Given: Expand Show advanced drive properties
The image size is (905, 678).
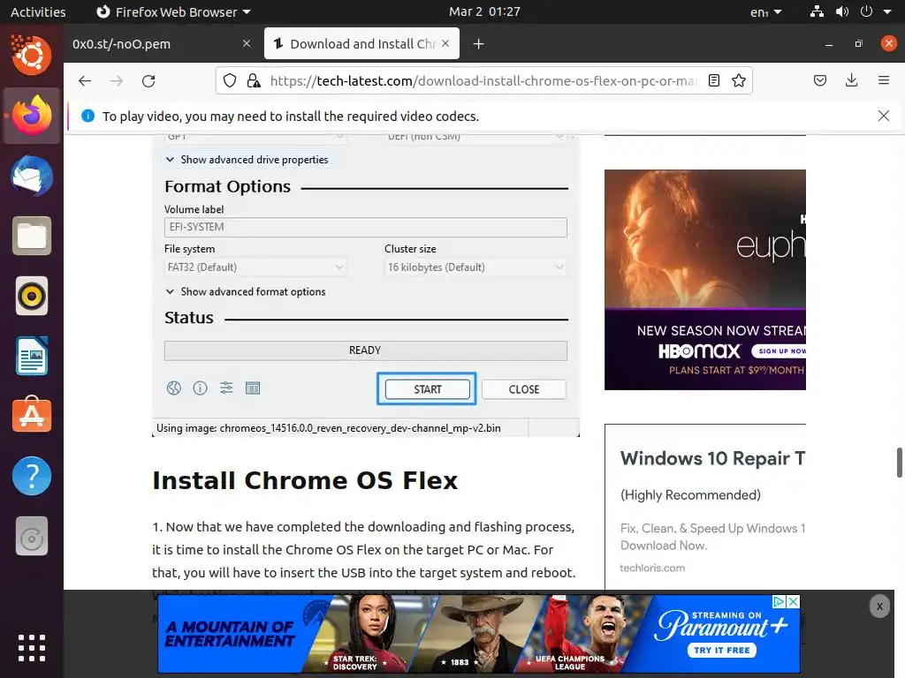Looking at the screenshot, I should point(247,160).
